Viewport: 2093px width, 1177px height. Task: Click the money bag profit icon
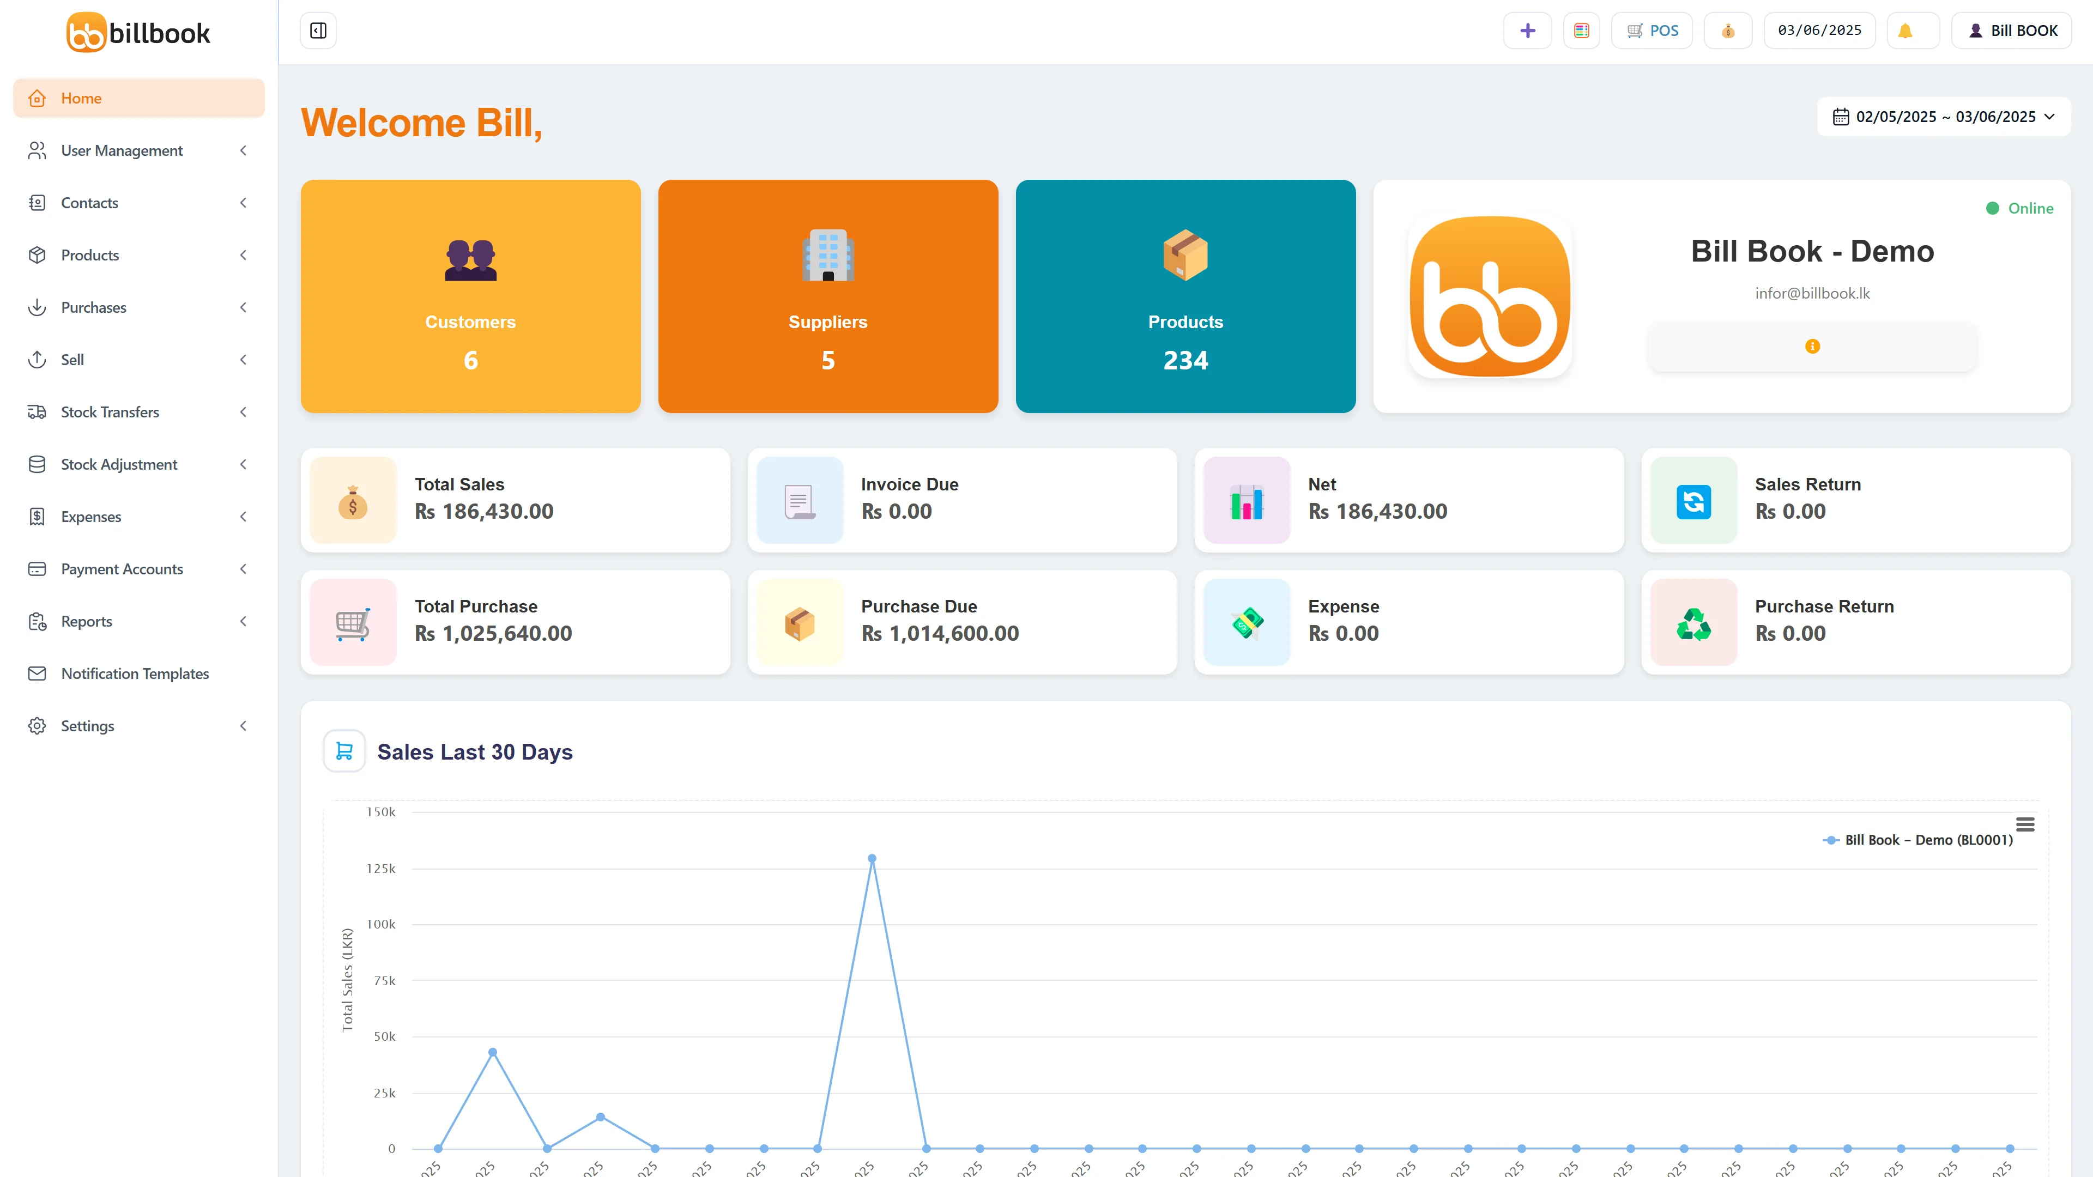[1727, 31]
